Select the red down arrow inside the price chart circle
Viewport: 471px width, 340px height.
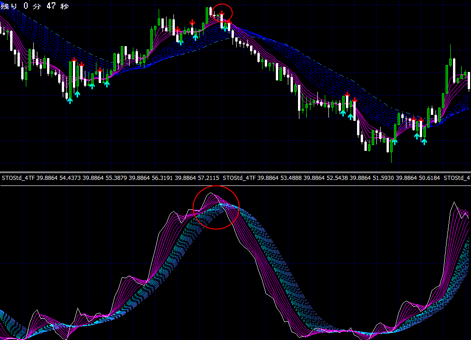click(x=222, y=13)
